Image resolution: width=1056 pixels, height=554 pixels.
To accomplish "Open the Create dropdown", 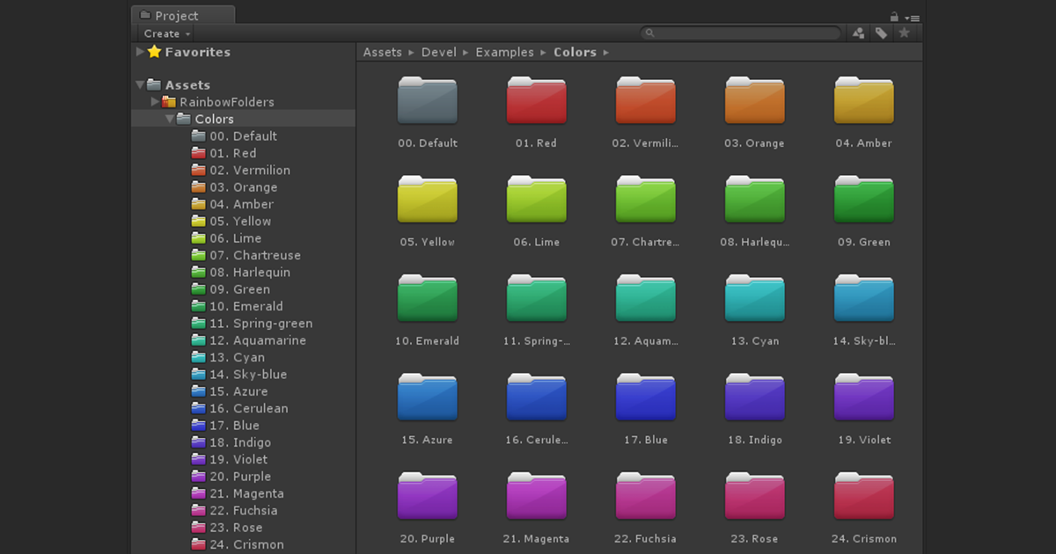I will pyautogui.click(x=164, y=33).
